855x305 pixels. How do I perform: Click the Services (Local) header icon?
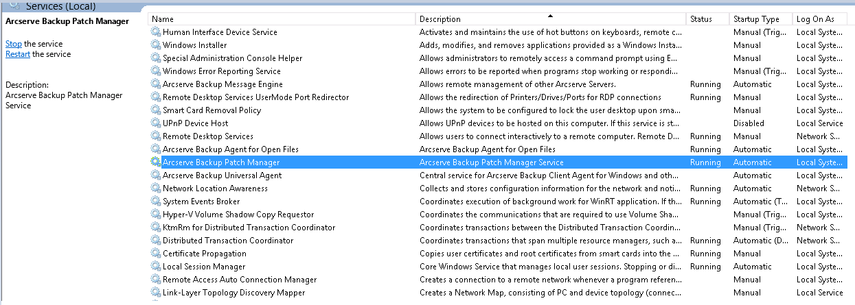14,5
